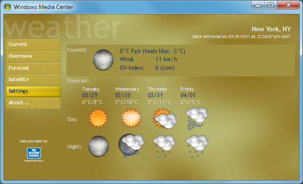
Task: Maximize the Windows Media Center window
Action: 271,5
